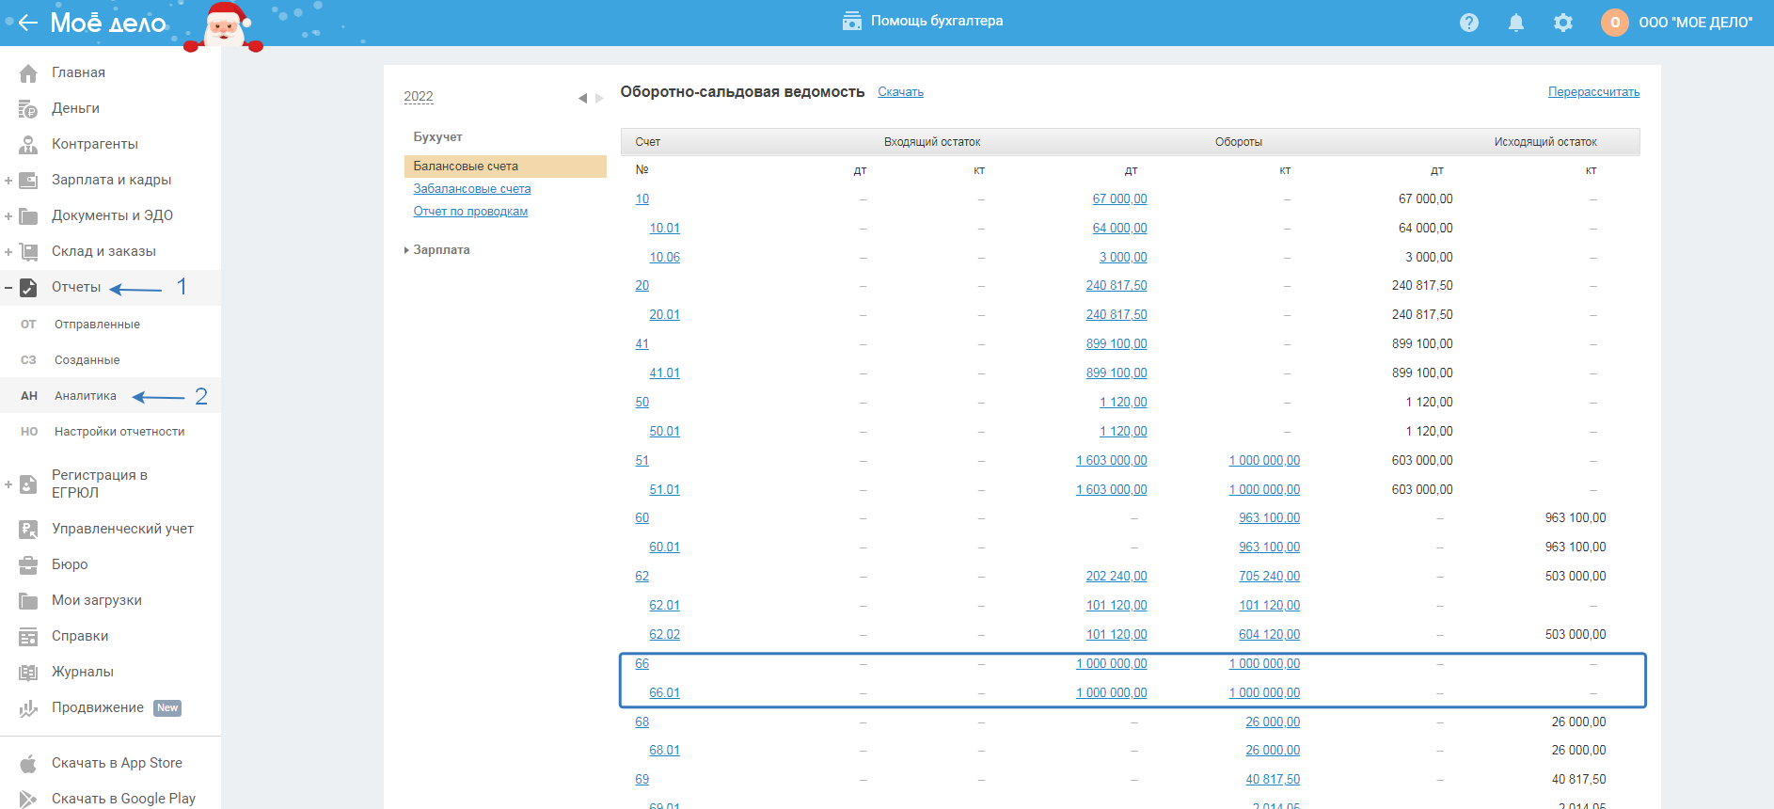The width and height of the screenshot is (1774, 809).
Task: Go to previous year with left arrow
Action: pyautogui.click(x=582, y=98)
